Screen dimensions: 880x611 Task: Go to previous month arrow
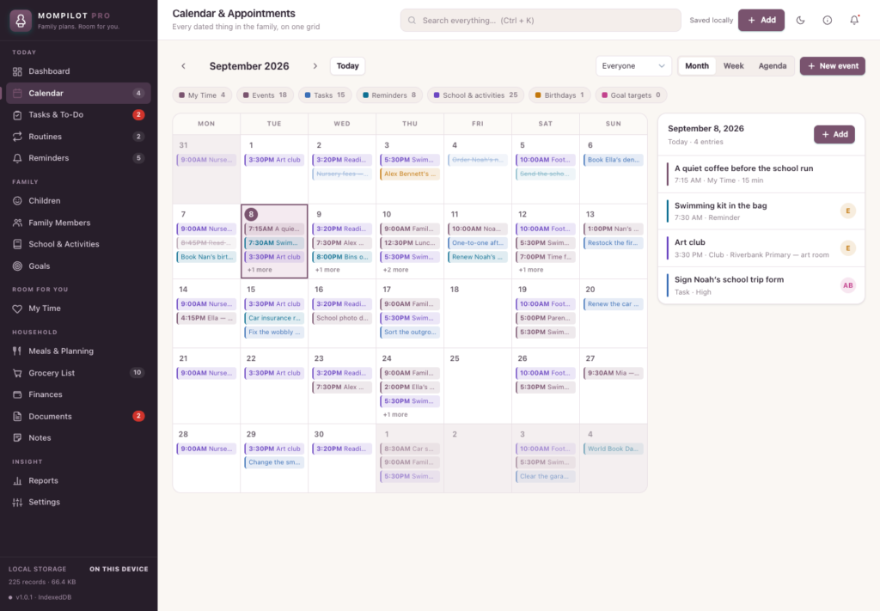[x=184, y=66]
